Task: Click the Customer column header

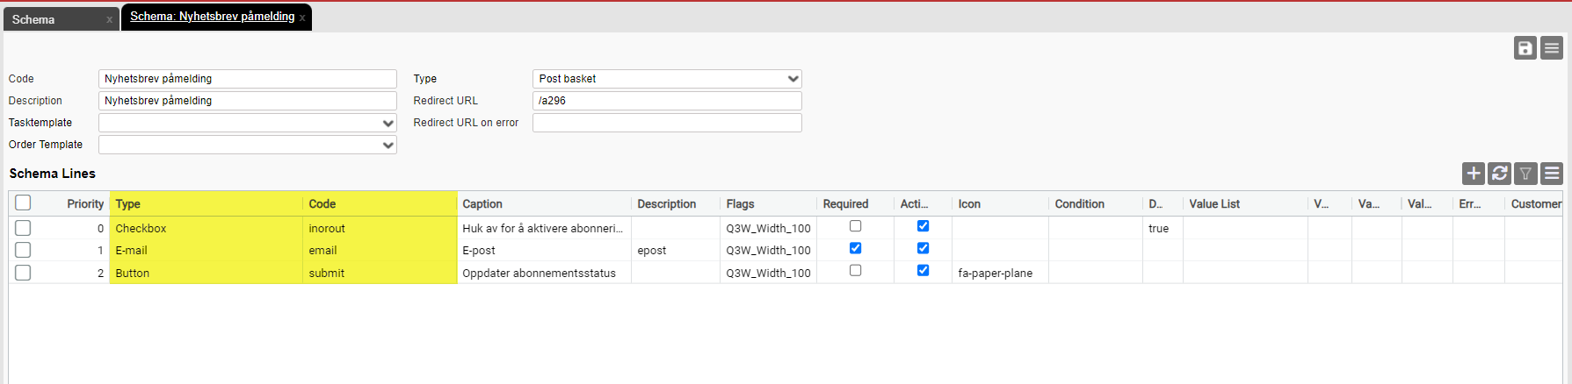Action: click(1536, 203)
